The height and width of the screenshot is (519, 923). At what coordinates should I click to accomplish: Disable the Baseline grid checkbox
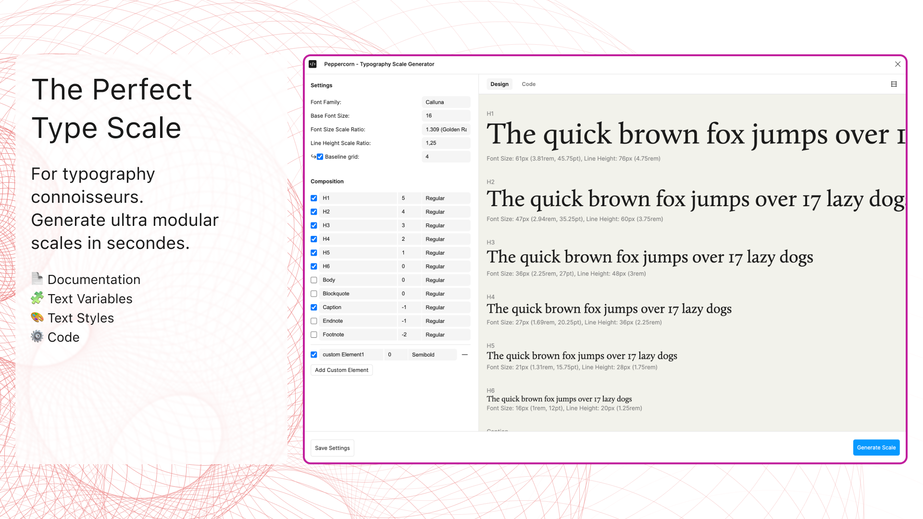coord(320,157)
